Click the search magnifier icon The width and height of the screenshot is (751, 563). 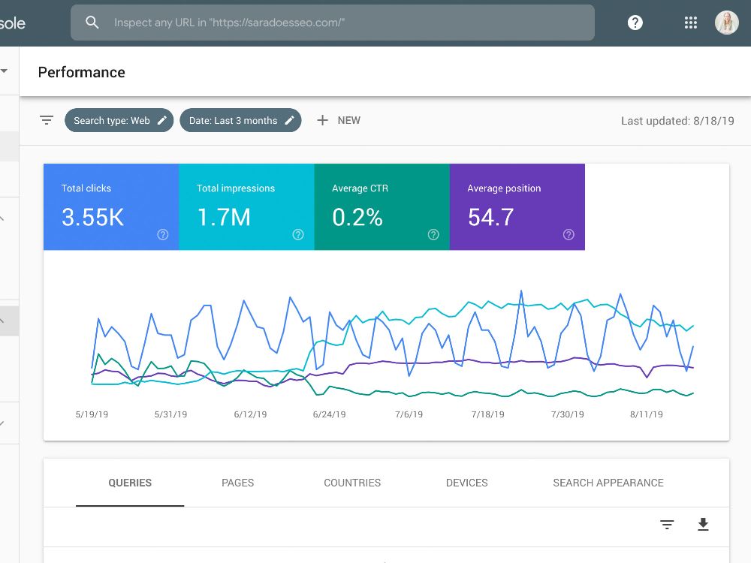(x=92, y=23)
